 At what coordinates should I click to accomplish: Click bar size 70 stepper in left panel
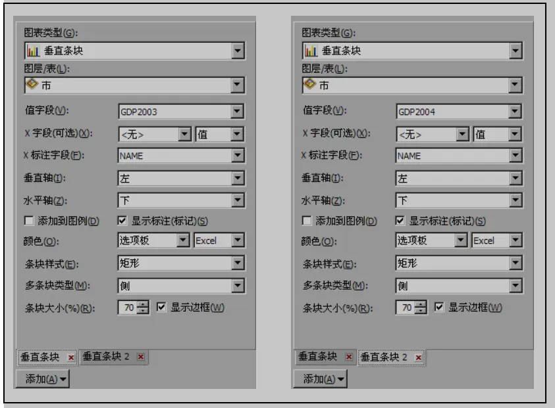point(143,307)
